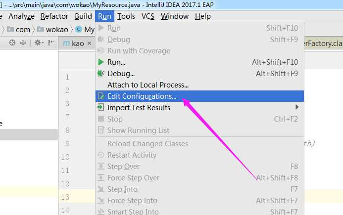Click the collapse all icon in project panel
This screenshot has height=215, width=343.
[23, 43]
